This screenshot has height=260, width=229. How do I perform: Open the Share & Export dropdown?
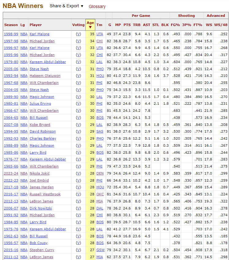[x=66, y=6]
